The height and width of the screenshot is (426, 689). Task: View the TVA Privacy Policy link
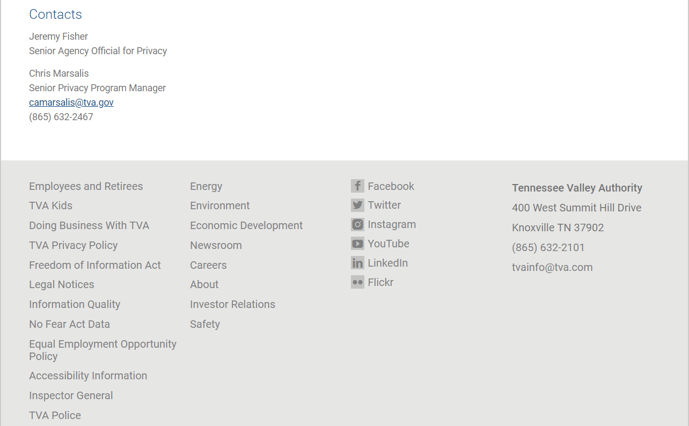[x=73, y=245]
